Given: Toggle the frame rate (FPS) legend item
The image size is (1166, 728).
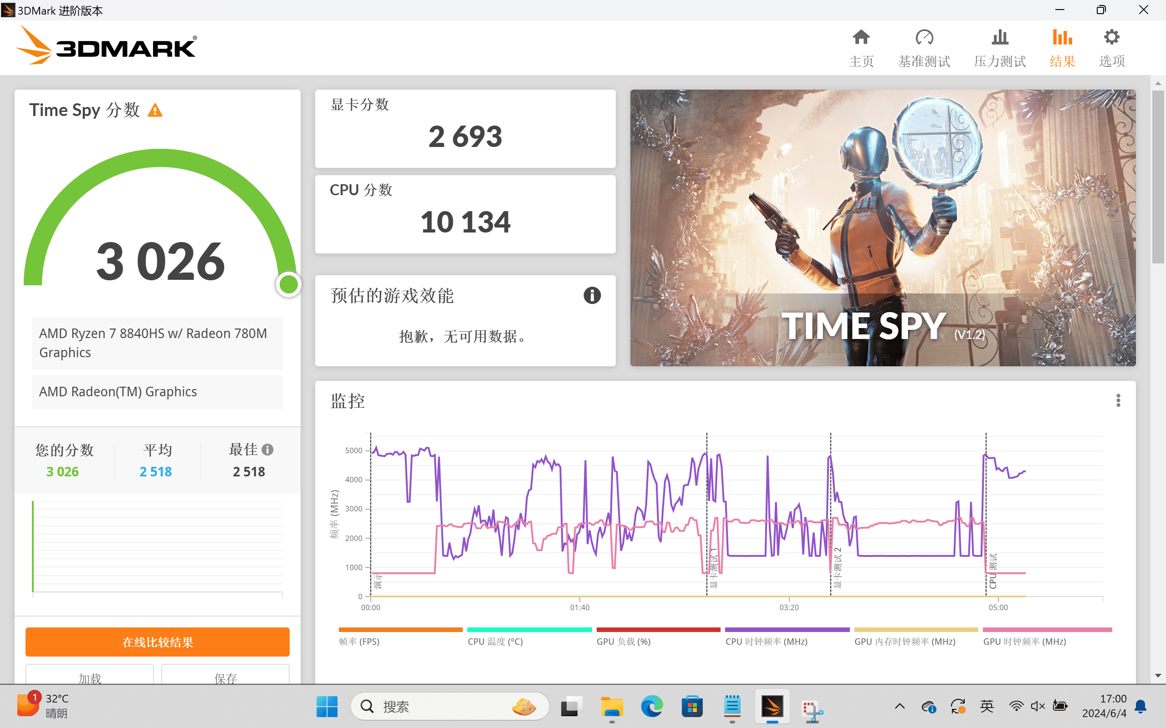Looking at the screenshot, I should pos(359,642).
